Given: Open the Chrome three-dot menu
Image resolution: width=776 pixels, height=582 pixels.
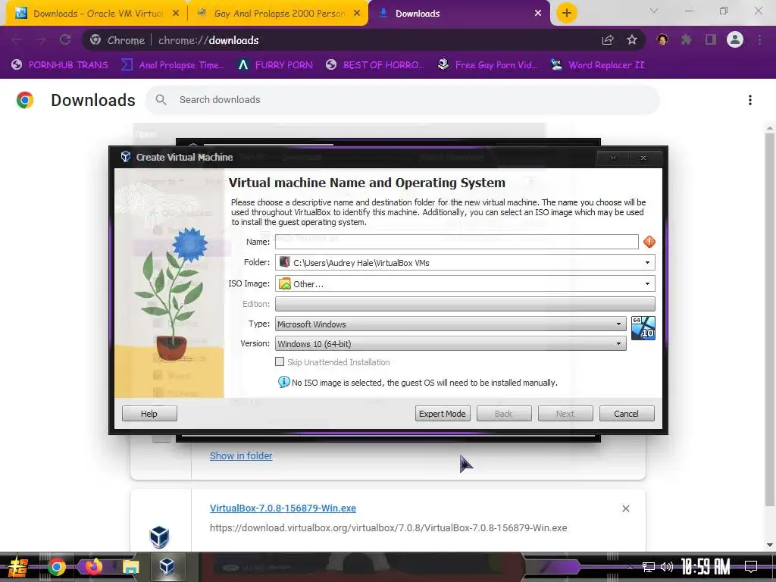Looking at the screenshot, I should coord(759,39).
